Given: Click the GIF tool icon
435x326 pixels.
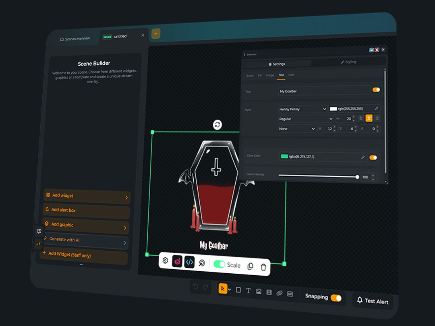Looking at the screenshot, I should pos(290,294).
